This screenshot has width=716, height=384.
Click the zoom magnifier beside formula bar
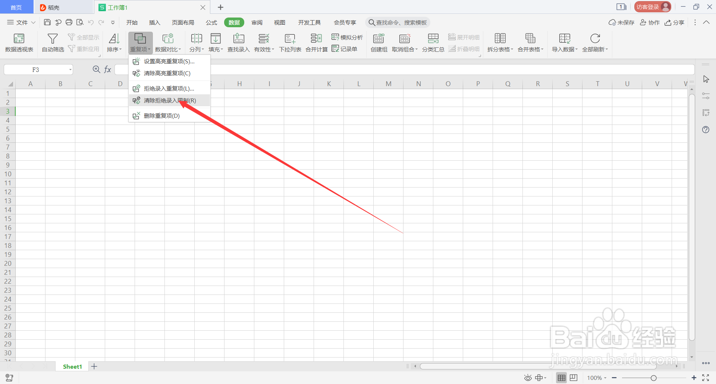pyautogui.click(x=96, y=69)
